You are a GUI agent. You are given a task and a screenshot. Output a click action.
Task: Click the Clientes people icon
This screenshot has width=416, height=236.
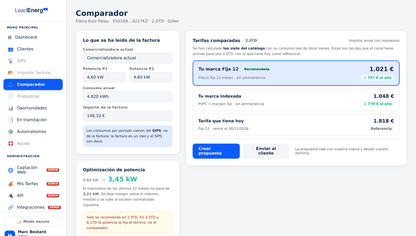click(x=11, y=49)
